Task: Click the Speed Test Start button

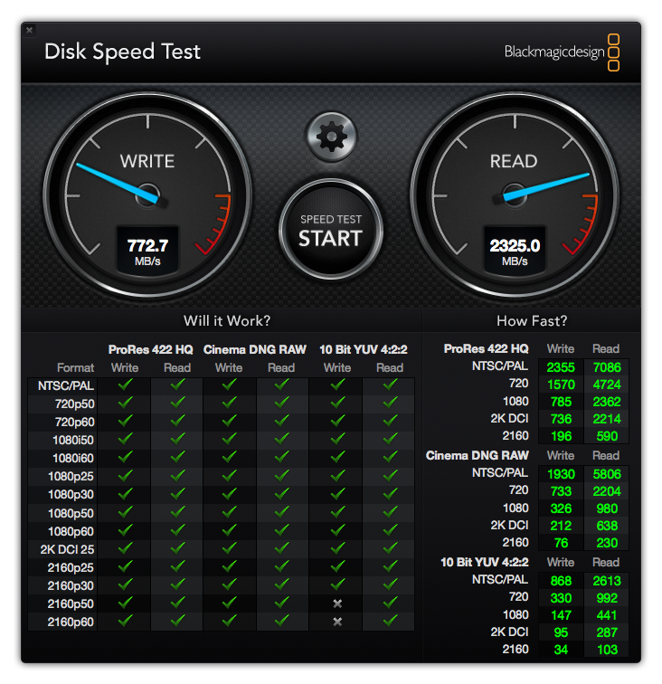Action: pos(331,230)
